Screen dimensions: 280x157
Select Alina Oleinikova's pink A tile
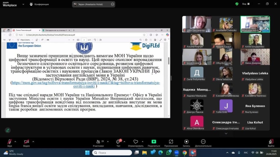197,122
